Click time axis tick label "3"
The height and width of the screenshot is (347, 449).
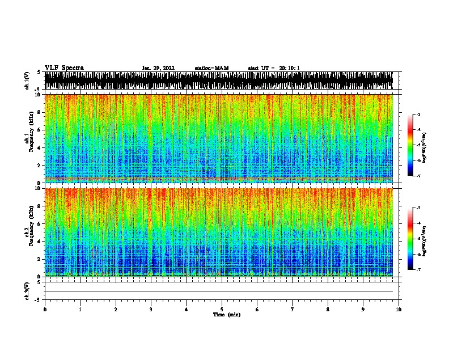click(151, 310)
